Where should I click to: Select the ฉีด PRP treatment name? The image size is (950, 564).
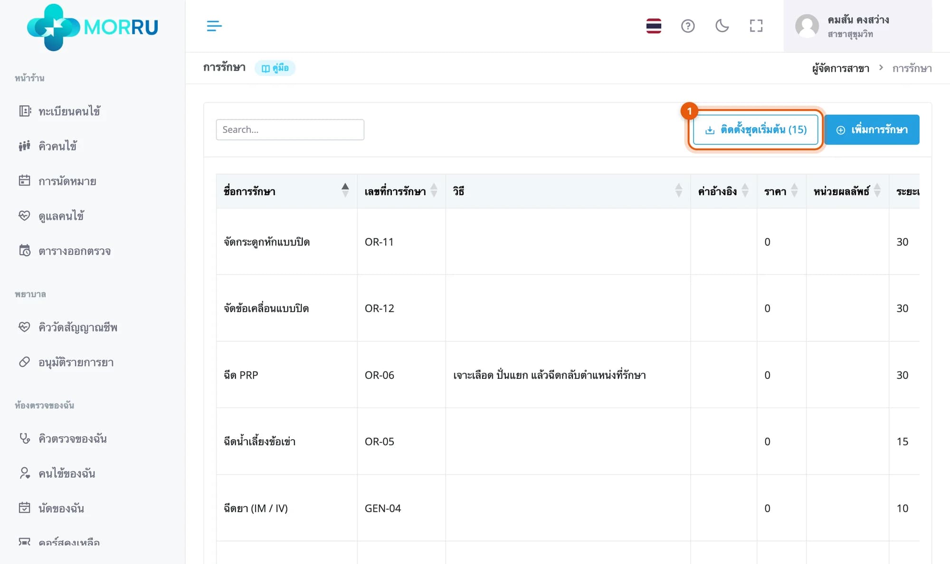point(241,375)
